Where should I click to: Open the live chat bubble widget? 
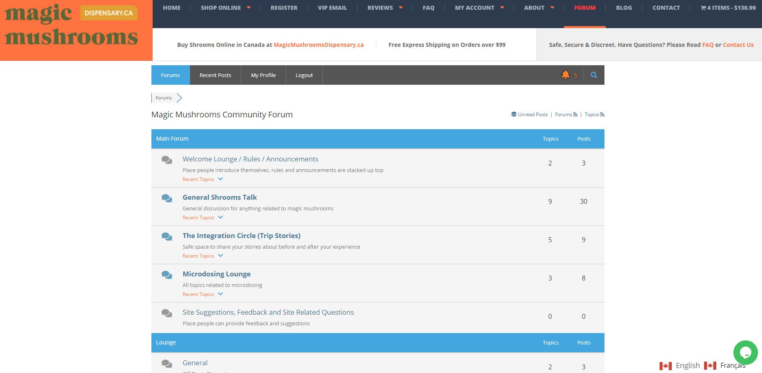(x=745, y=353)
